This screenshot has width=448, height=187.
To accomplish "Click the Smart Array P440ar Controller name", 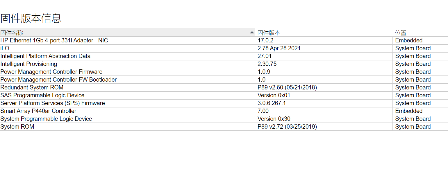I will [38, 111].
